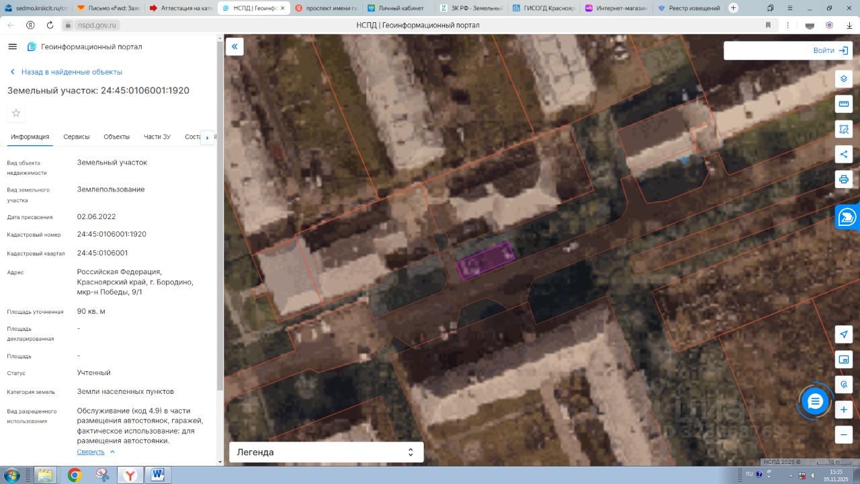The width and height of the screenshot is (860, 484).
Task: Select the ruler measurement tool
Action: (844, 104)
